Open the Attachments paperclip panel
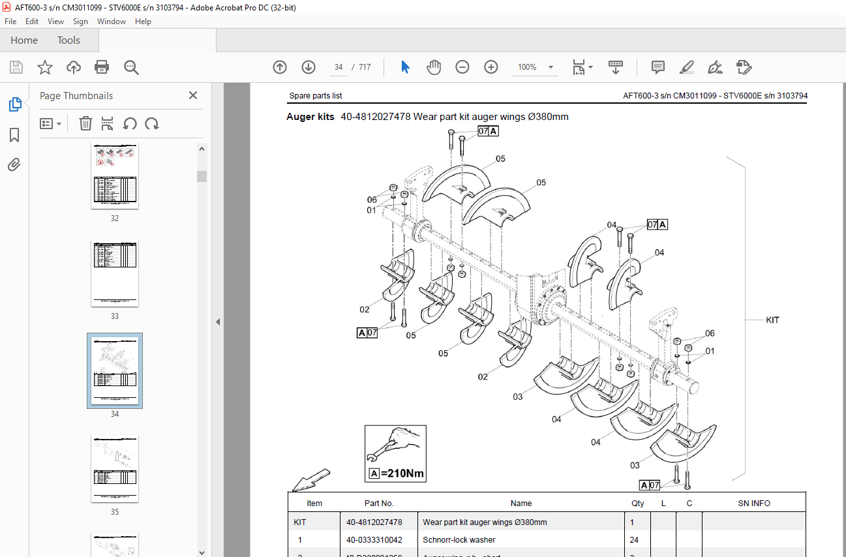The height and width of the screenshot is (557, 846). pyautogui.click(x=14, y=164)
